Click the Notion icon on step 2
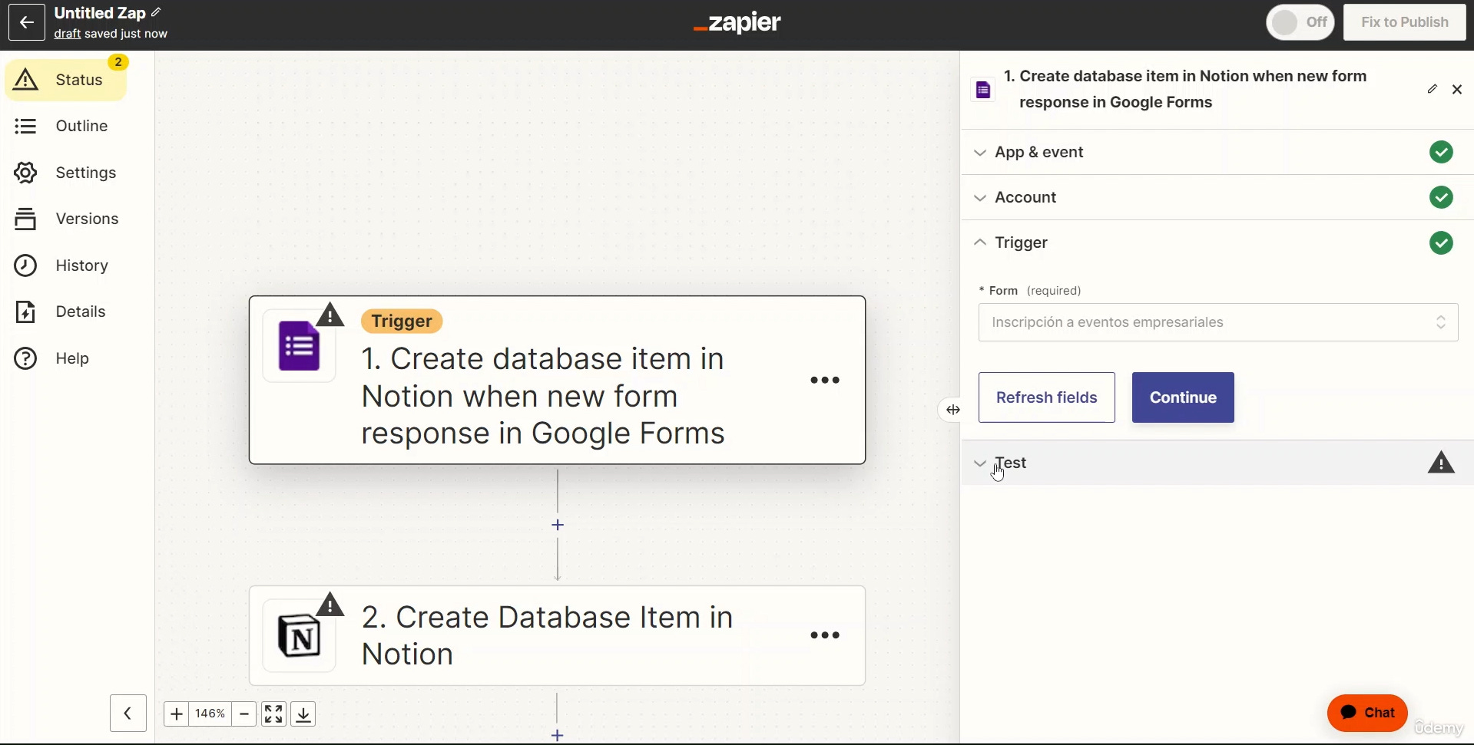 [300, 636]
